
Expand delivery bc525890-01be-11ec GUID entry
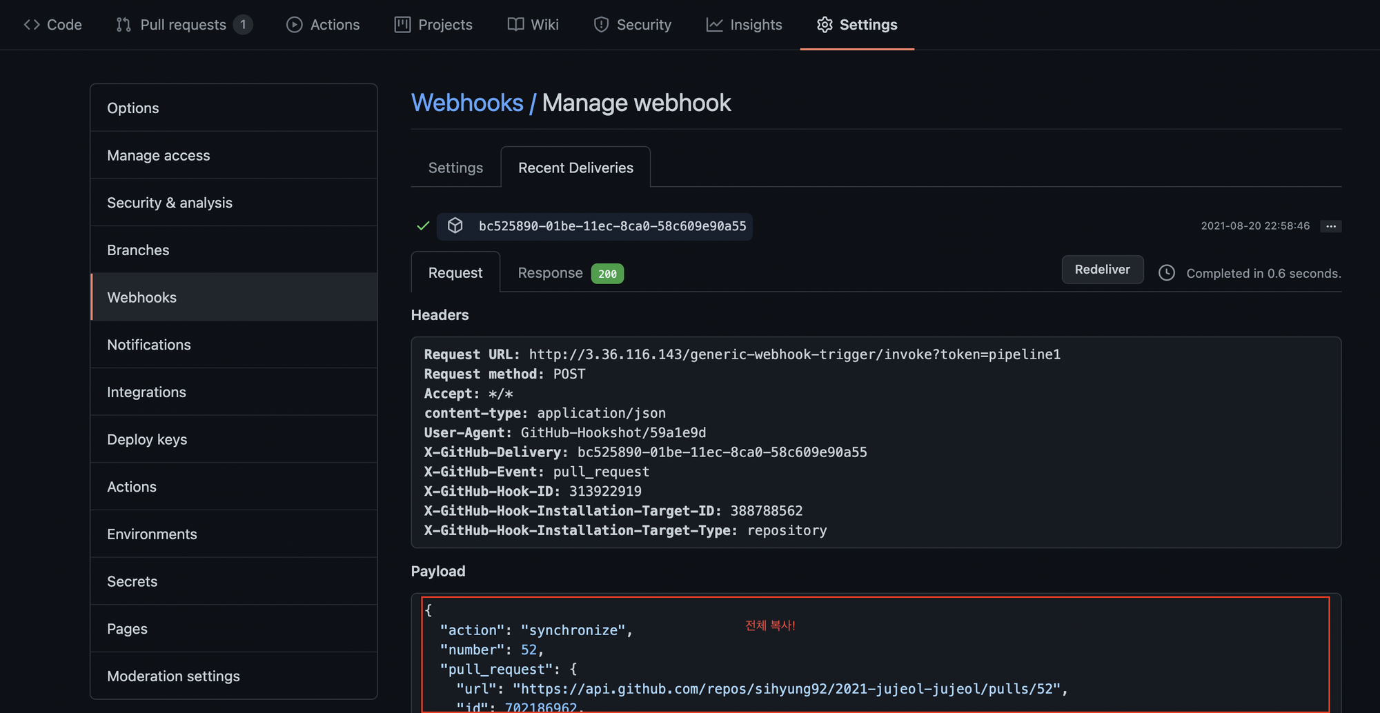(x=612, y=226)
